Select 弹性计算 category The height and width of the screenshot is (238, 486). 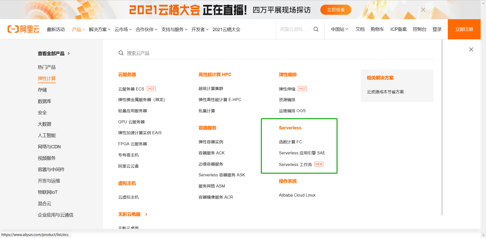click(47, 79)
